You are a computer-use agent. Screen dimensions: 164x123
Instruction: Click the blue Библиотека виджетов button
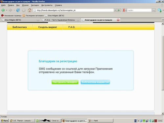[95, 82]
